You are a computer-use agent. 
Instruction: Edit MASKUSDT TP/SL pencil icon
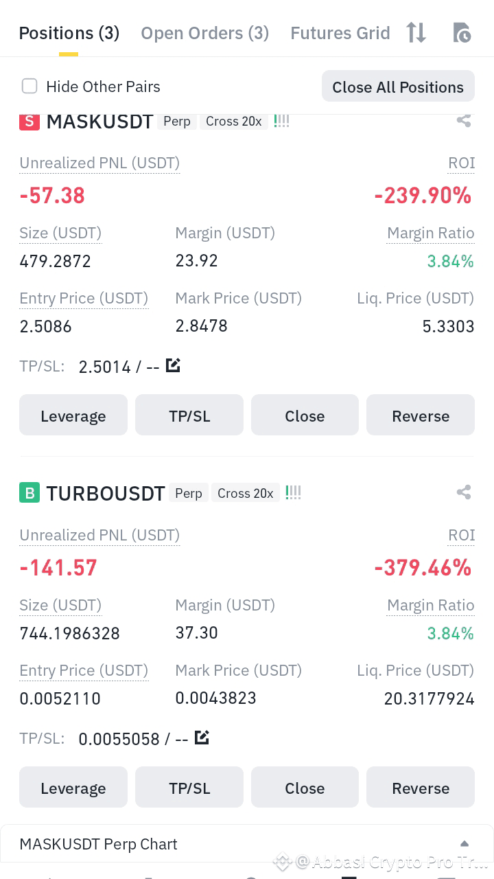click(174, 365)
